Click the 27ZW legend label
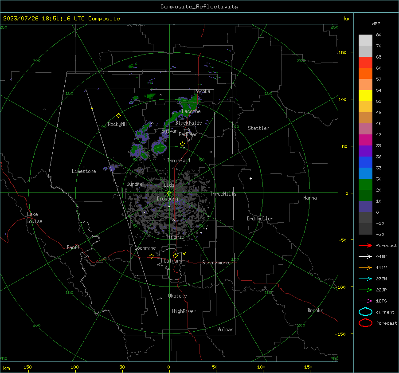The width and height of the screenshot is (399, 373). [x=381, y=279]
